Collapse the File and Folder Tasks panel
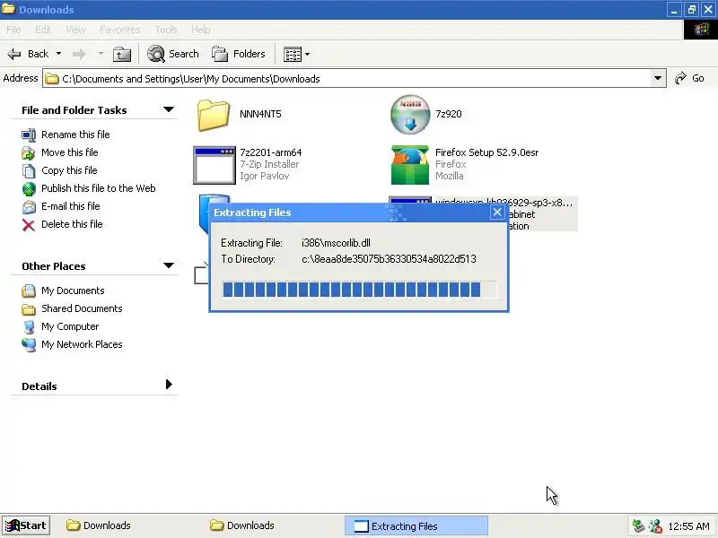This screenshot has height=538, width=718. (169, 109)
